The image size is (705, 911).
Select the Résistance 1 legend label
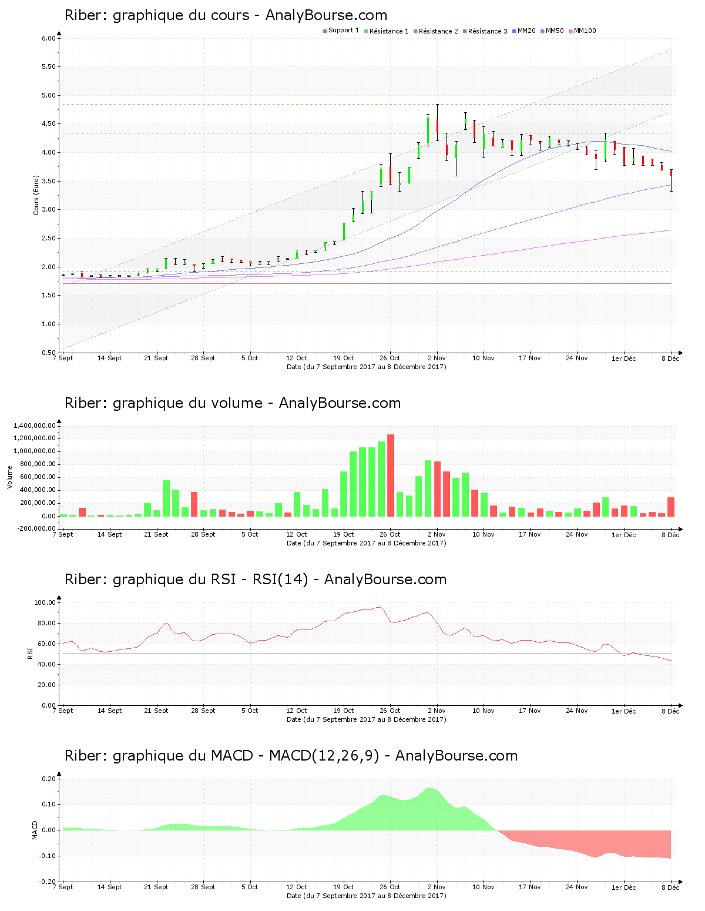[389, 31]
